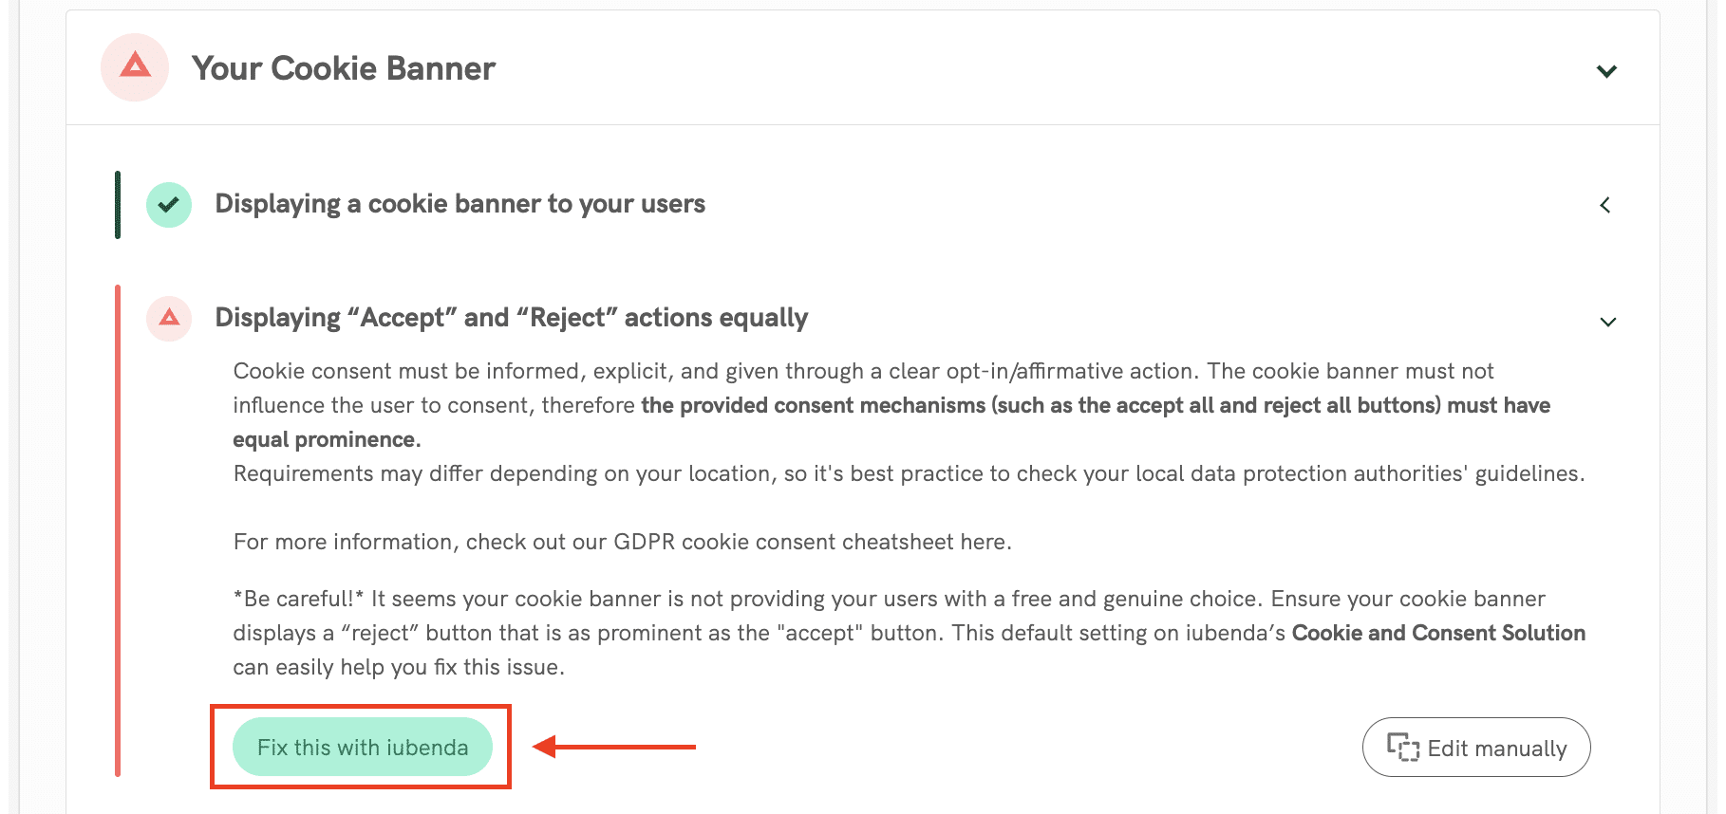Collapse the Your Cookie Banner panel chevron

pos(1606,71)
